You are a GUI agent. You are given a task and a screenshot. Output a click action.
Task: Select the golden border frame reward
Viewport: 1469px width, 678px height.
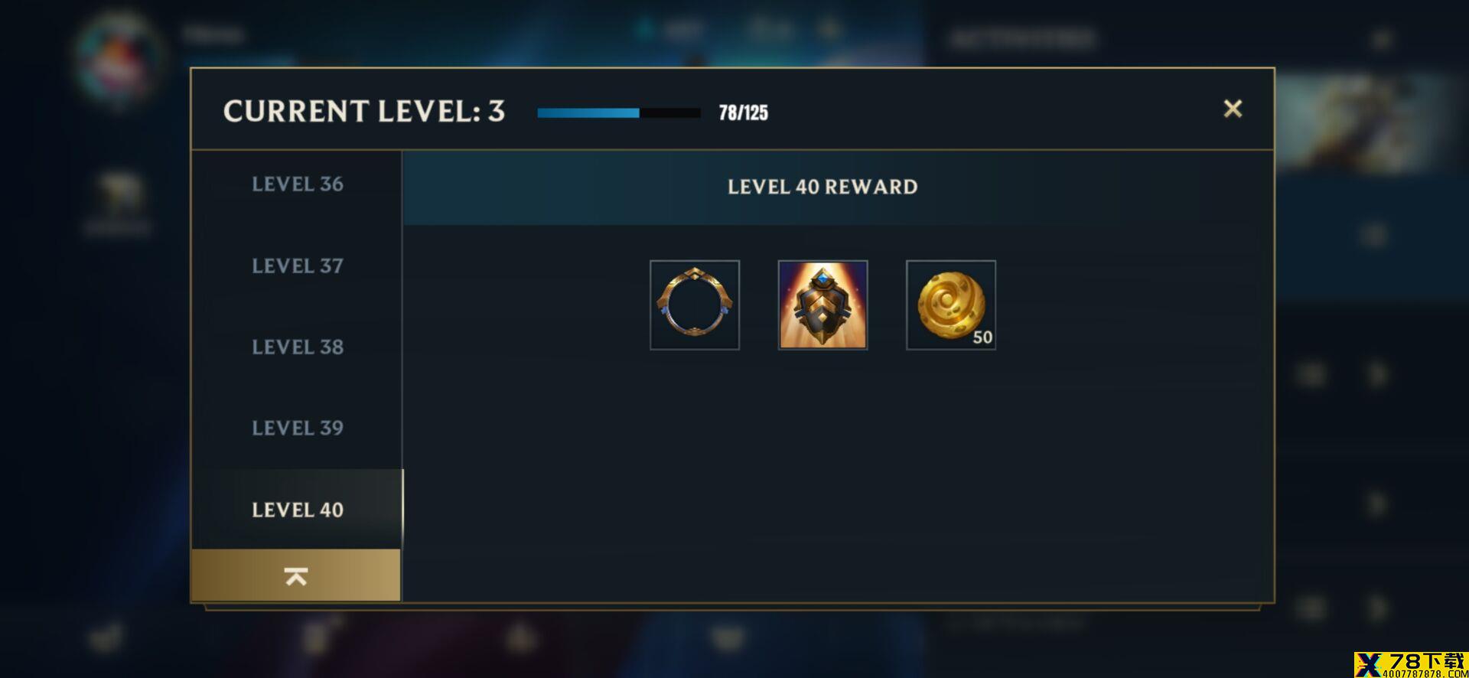(695, 305)
